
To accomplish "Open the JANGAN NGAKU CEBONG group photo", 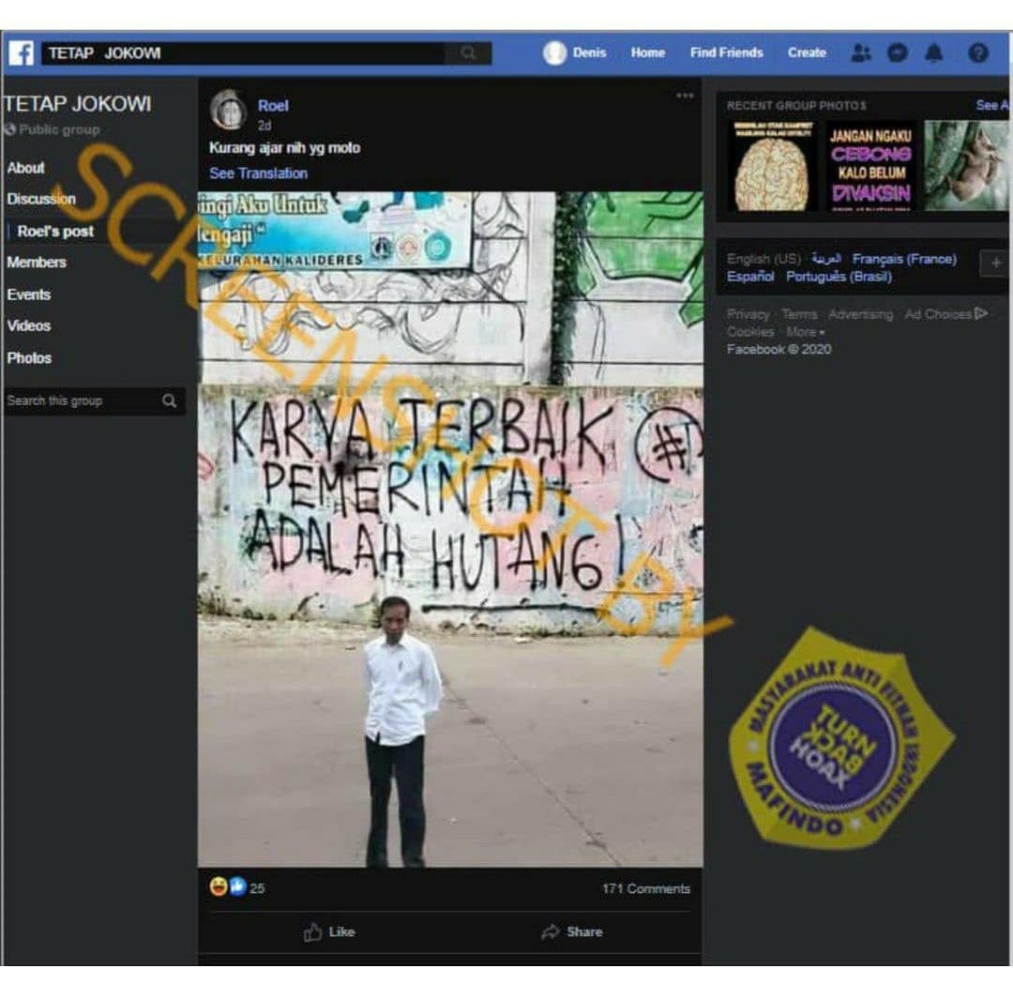I will pos(870,166).
